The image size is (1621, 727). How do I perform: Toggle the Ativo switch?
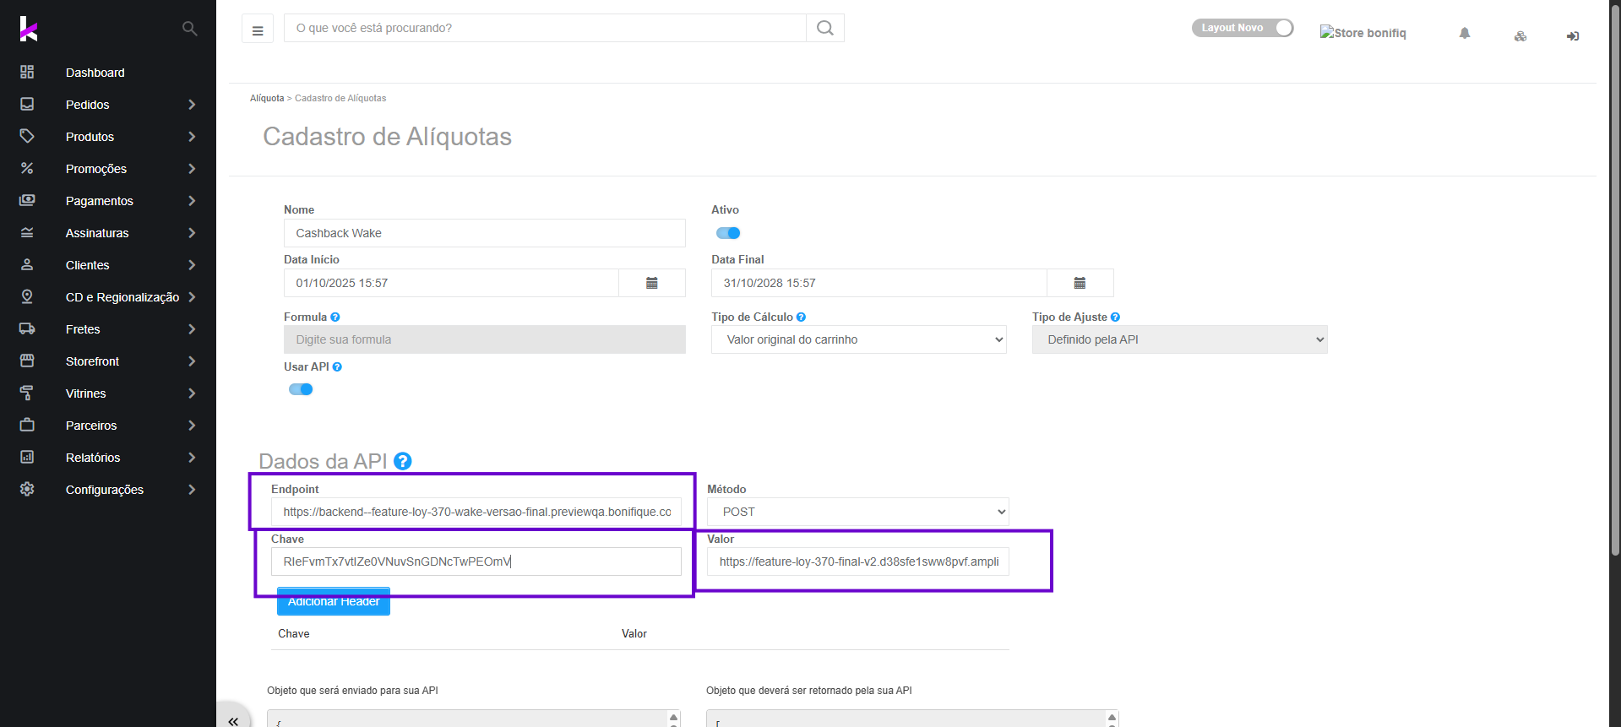(x=728, y=233)
